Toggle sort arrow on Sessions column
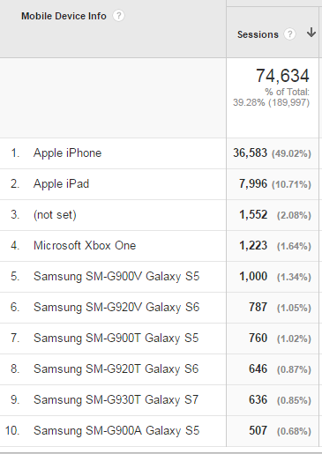The image size is (322, 454). coord(311,33)
